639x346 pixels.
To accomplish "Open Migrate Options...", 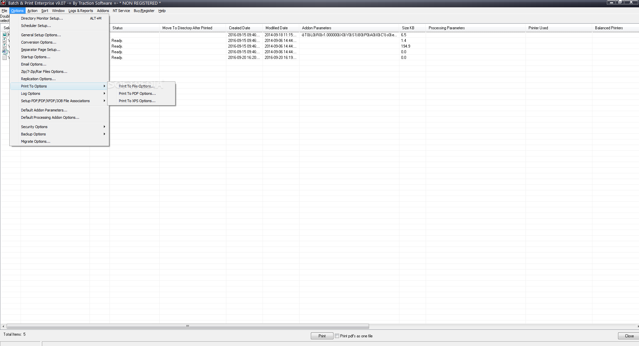I will click(x=60, y=141).
